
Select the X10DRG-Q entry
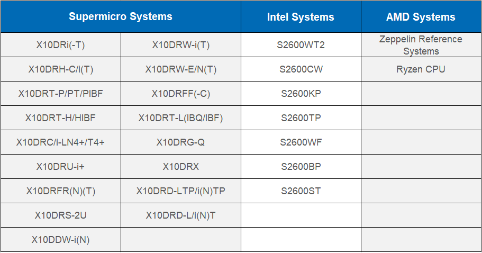click(181, 142)
